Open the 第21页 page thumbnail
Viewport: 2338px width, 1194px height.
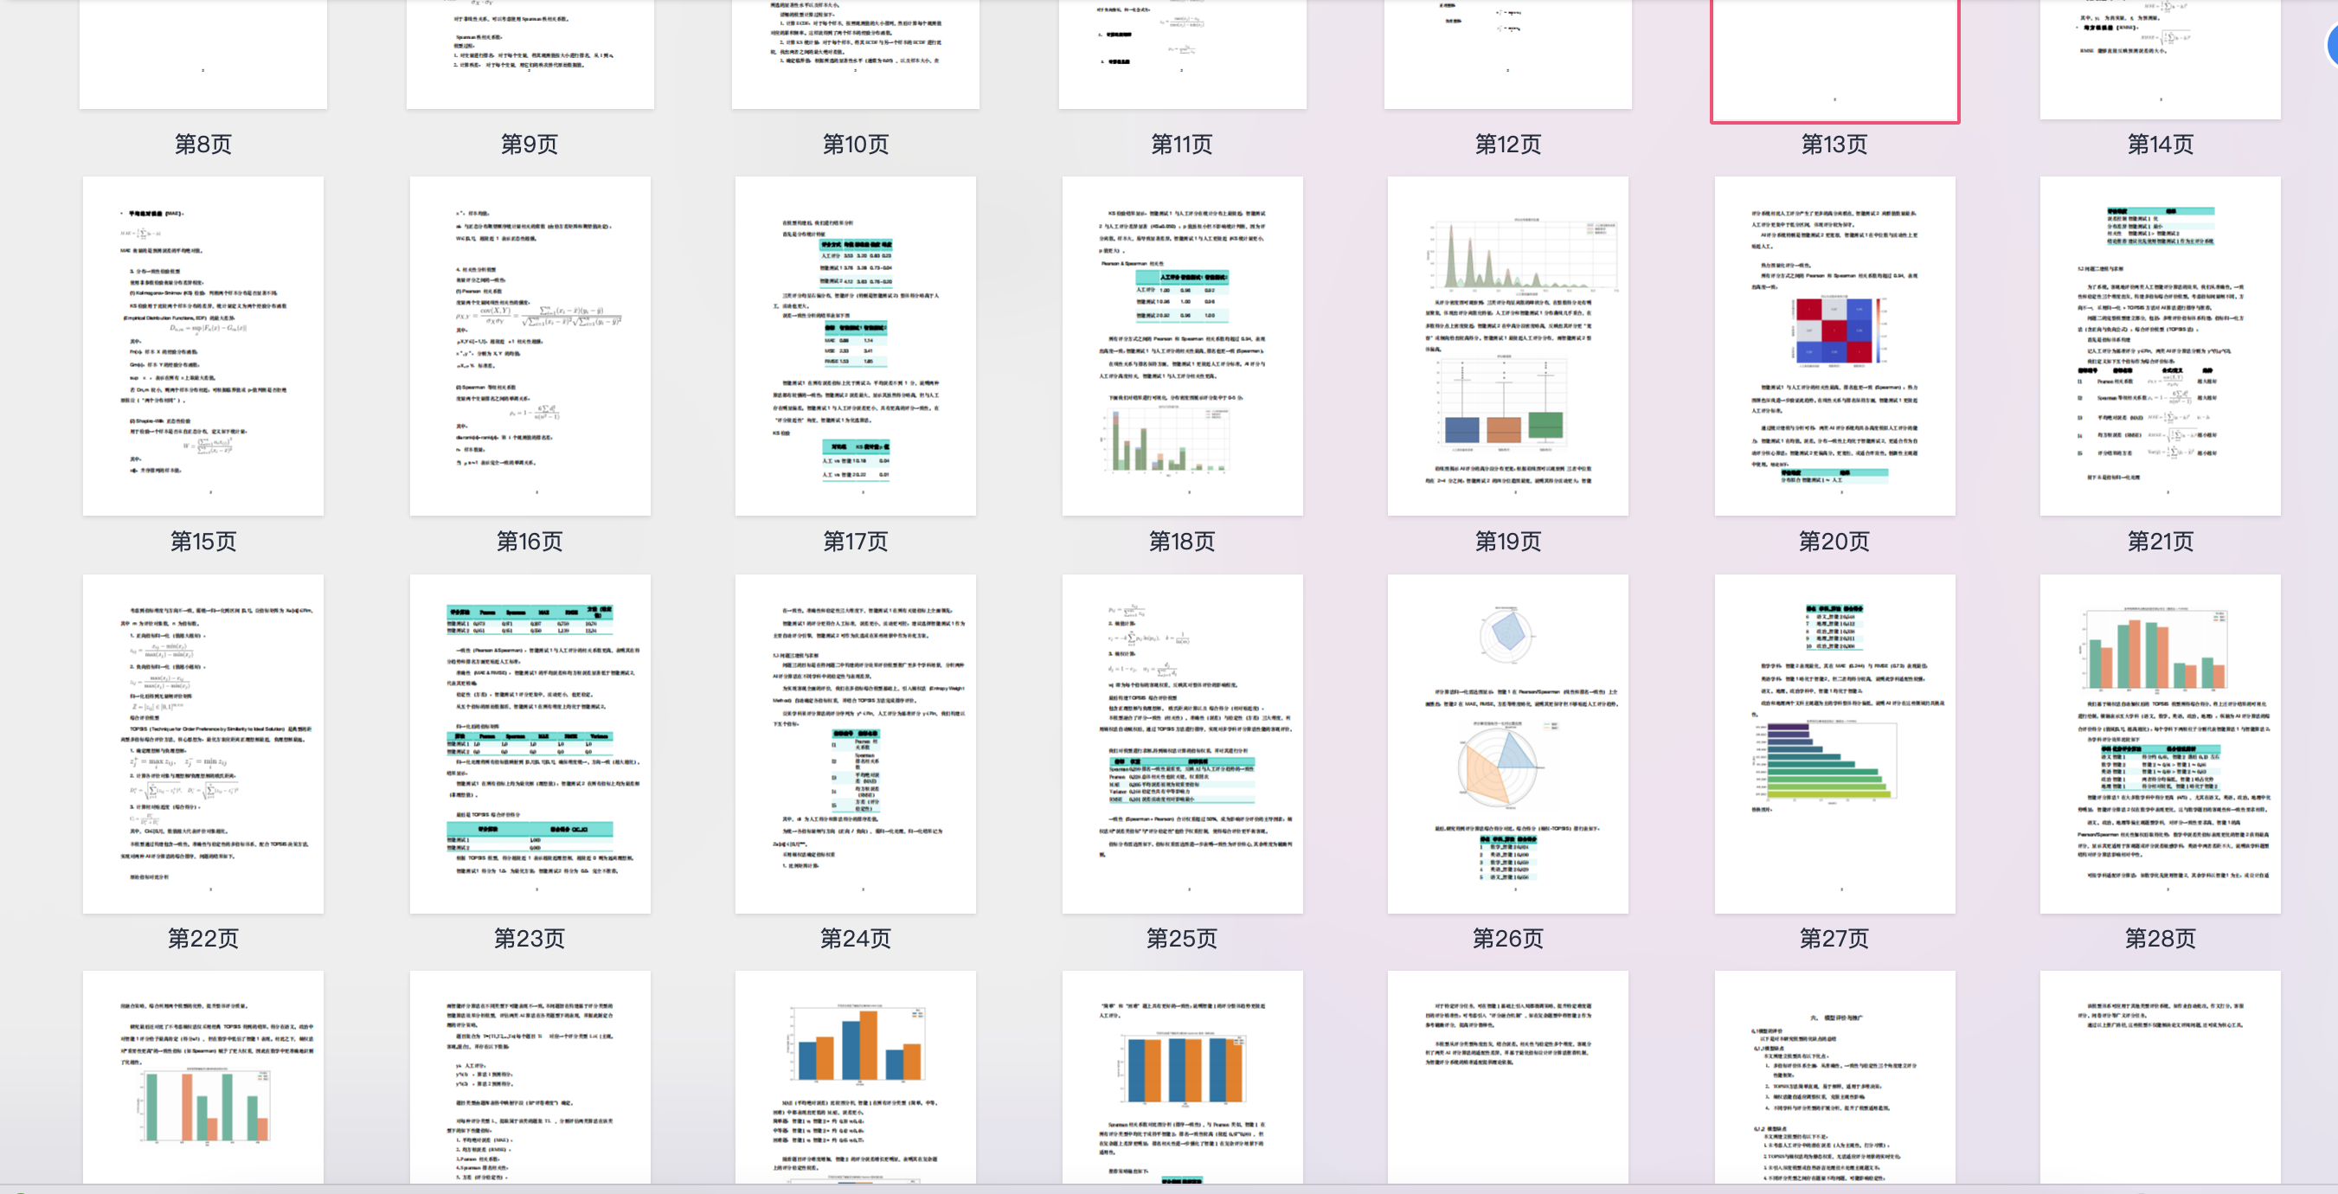click(x=2160, y=346)
